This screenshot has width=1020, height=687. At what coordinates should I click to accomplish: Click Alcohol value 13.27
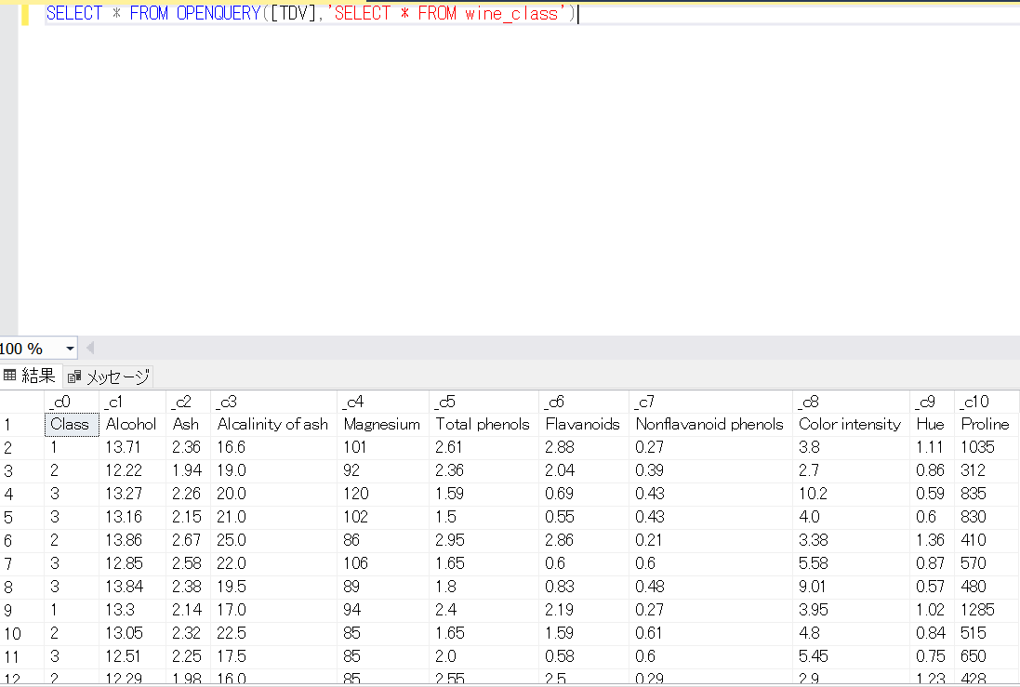click(133, 494)
